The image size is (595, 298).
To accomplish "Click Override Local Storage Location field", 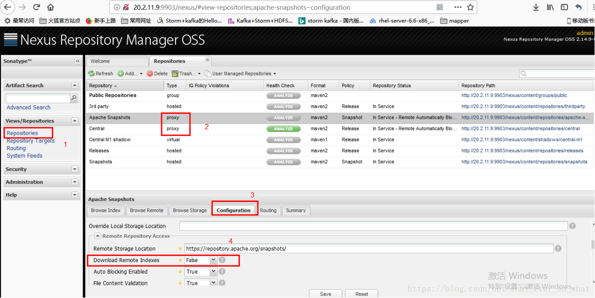I will 374,226.
